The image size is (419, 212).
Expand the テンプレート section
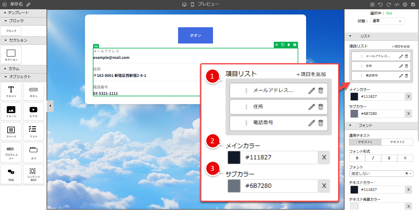pos(18,13)
